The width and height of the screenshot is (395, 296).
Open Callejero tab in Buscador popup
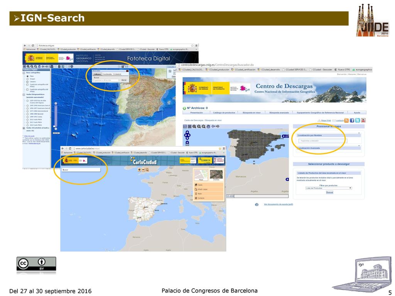(97, 74)
